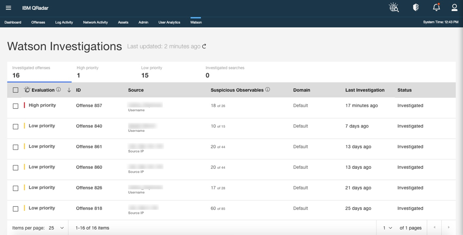Click the IBM QRadar title
The width and height of the screenshot is (463, 235).
[x=35, y=8]
